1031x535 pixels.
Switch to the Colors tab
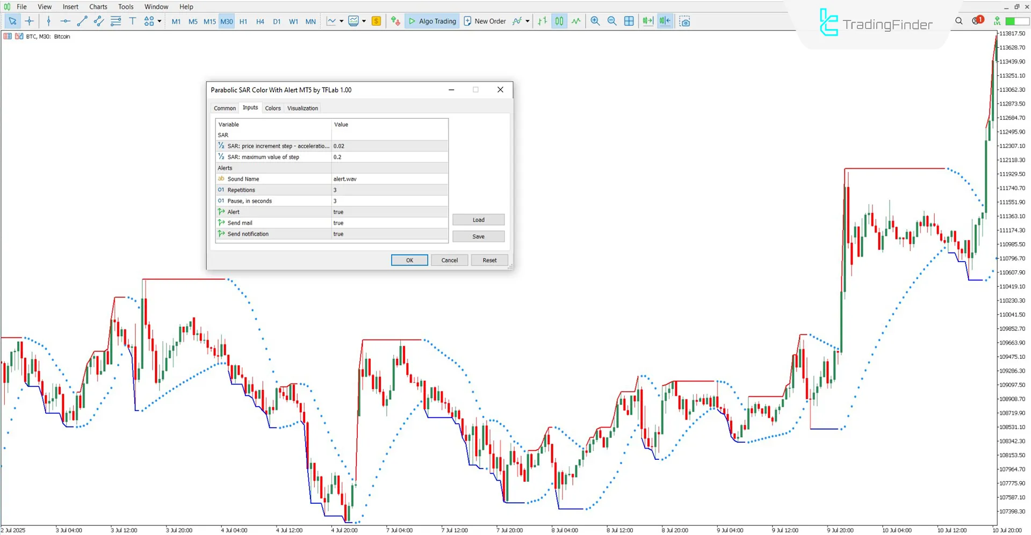click(x=272, y=108)
